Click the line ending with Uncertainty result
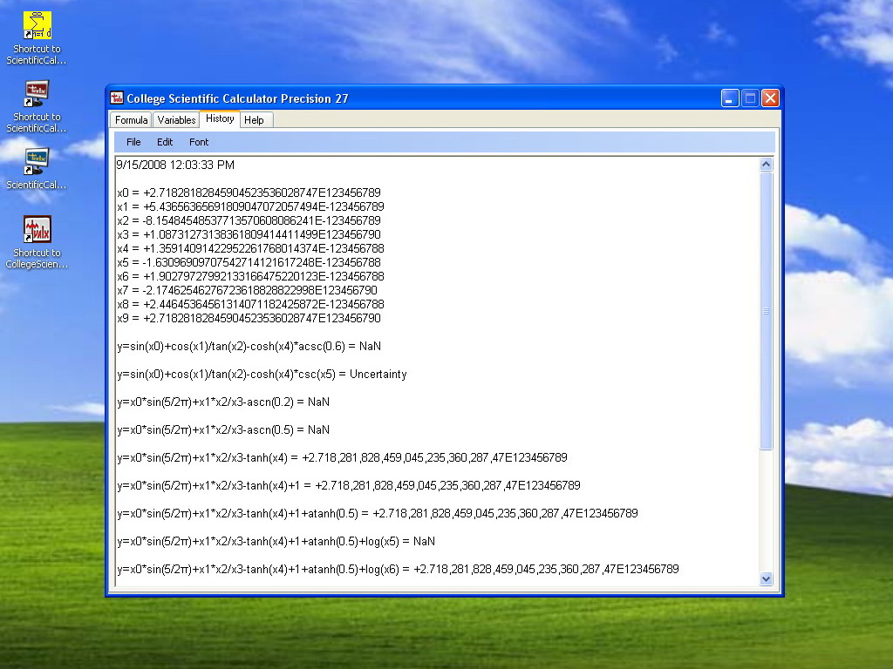 pyautogui.click(x=262, y=375)
